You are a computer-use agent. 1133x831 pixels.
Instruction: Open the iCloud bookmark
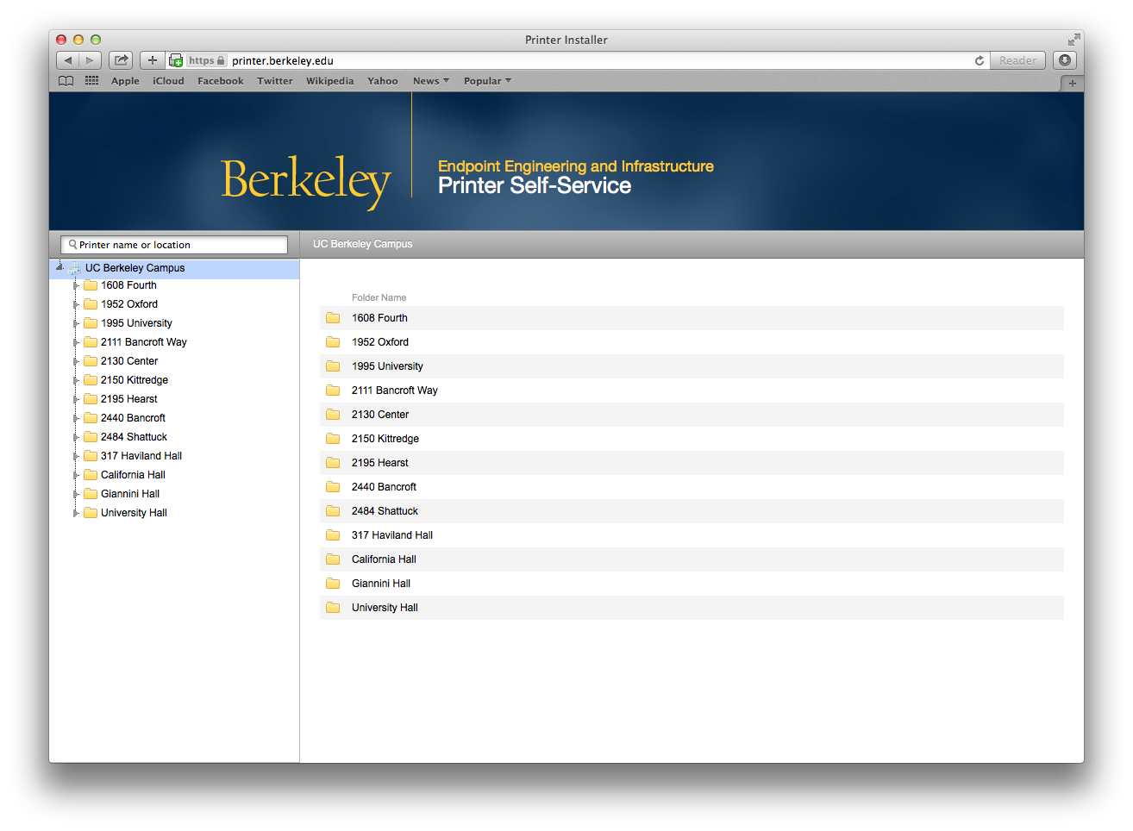[168, 81]
